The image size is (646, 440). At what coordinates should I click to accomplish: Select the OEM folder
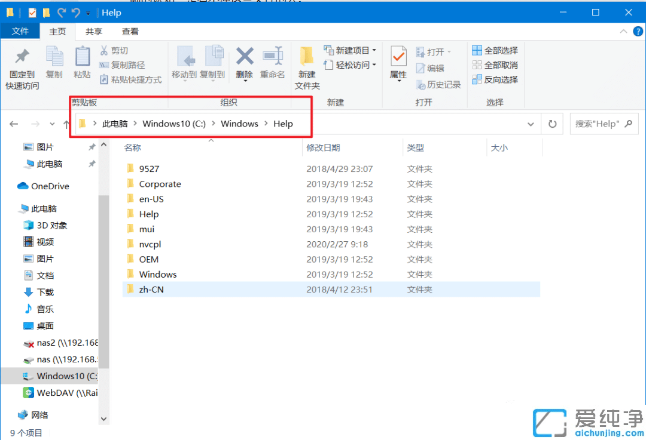[331, 260]
